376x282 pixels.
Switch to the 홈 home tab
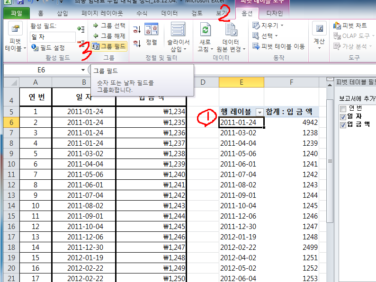point(41,13)
